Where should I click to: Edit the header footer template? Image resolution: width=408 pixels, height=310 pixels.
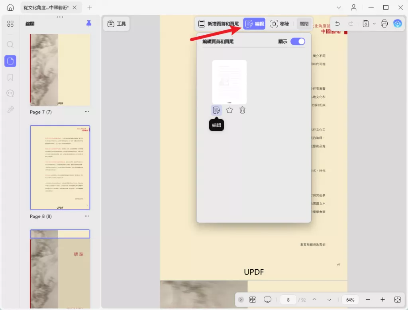point(216,110)
